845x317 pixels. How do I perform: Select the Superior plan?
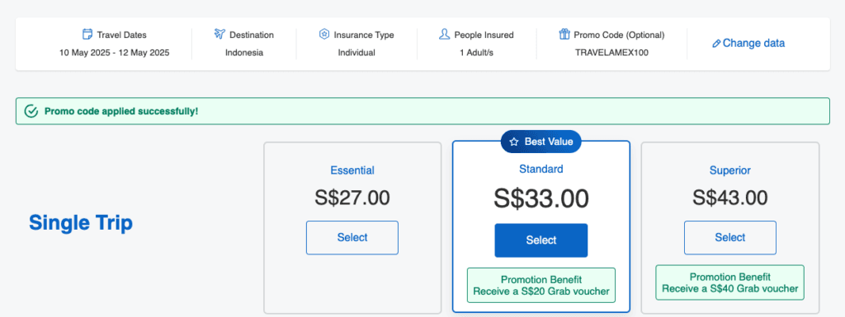730,237
